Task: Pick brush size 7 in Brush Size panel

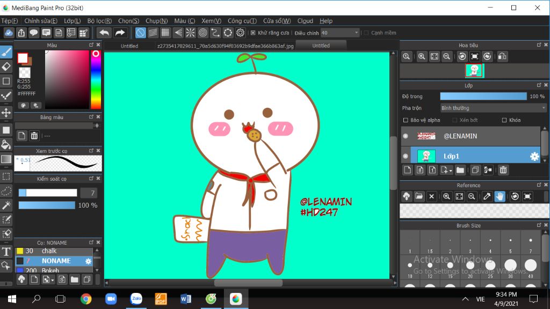Action: [530, 243]
